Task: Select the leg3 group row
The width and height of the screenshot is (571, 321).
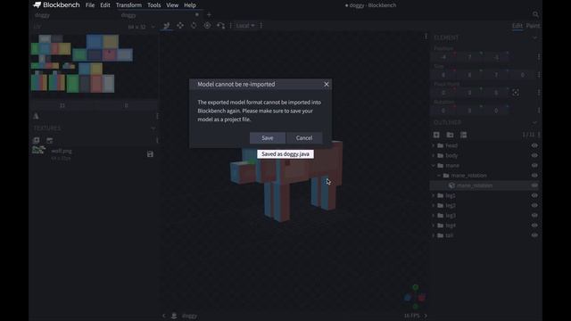Action: (484, 216)
